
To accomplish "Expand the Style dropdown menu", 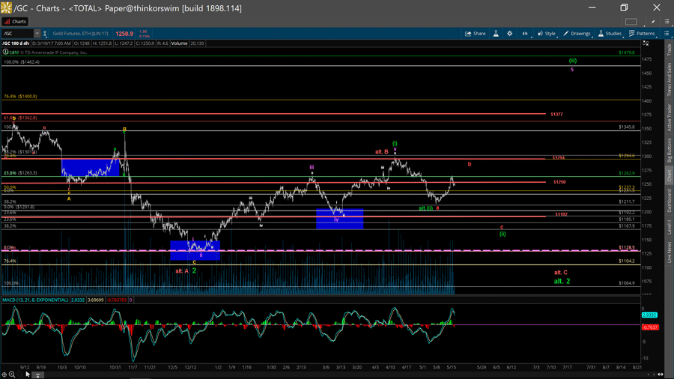I will 547,34.
